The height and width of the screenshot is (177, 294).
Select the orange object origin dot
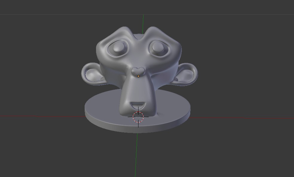(138, 76)
